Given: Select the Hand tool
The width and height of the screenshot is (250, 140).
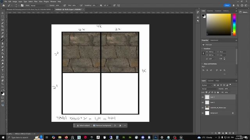Looking at the screenshot, I should point(2,80).
